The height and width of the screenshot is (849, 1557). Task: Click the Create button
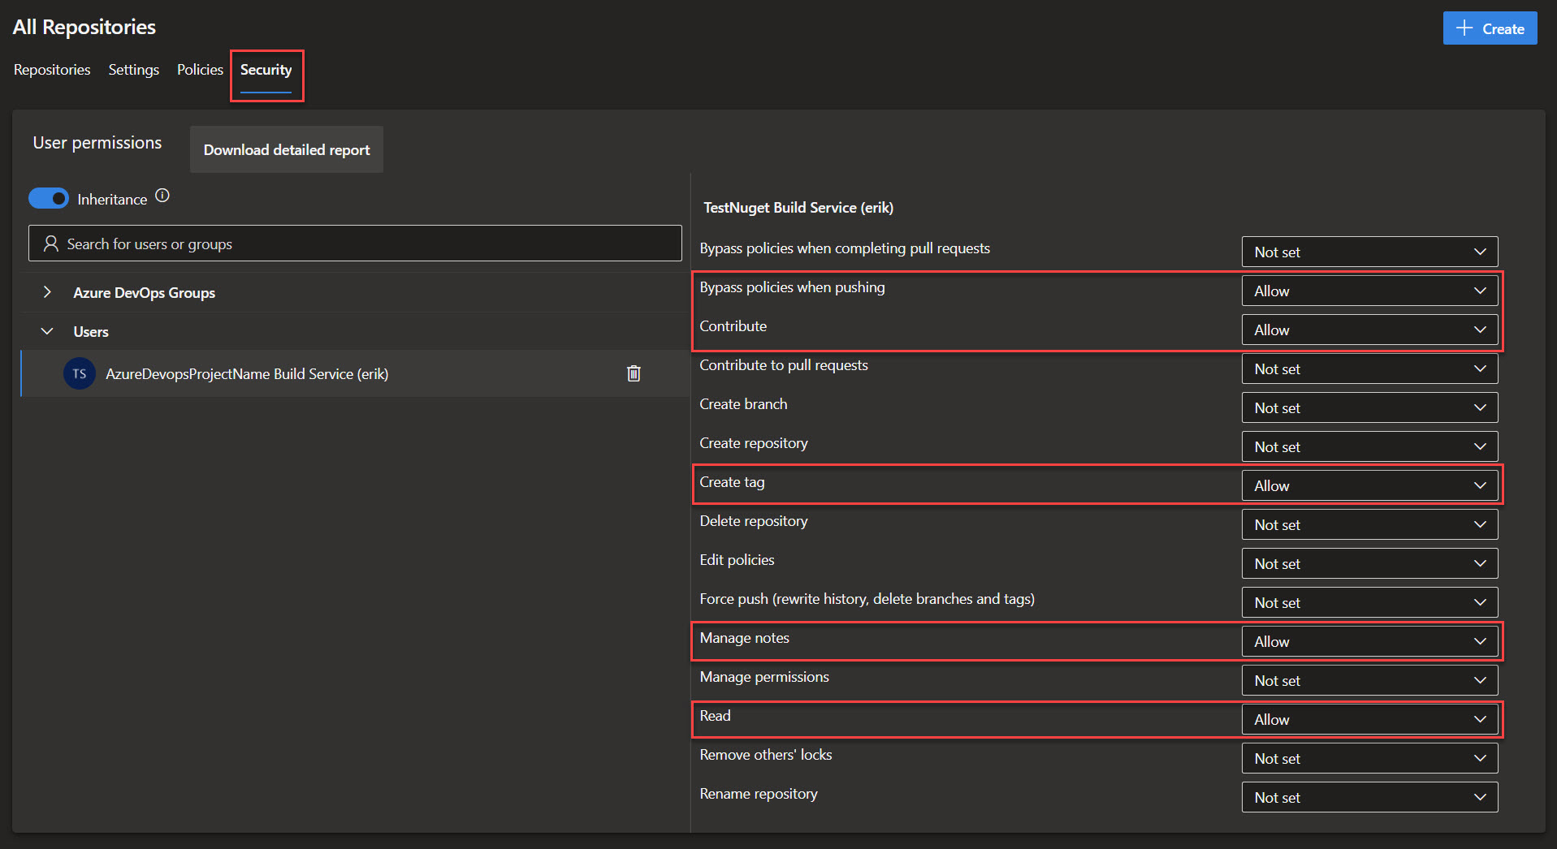tap(1490, 28)
